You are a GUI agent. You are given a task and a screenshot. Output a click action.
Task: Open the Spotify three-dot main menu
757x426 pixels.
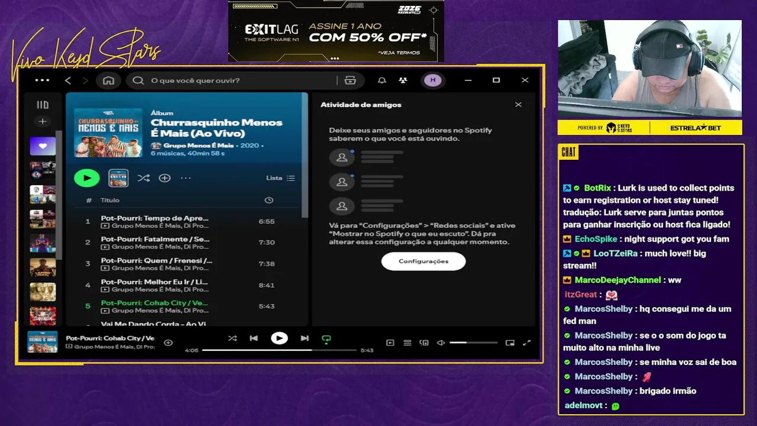click(42, 80)
